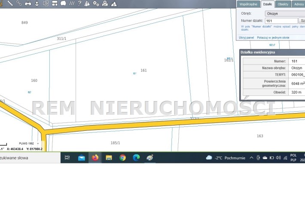Show hidden system tray icons
Viewport: 305px width, 215px height.
point(251,158)
